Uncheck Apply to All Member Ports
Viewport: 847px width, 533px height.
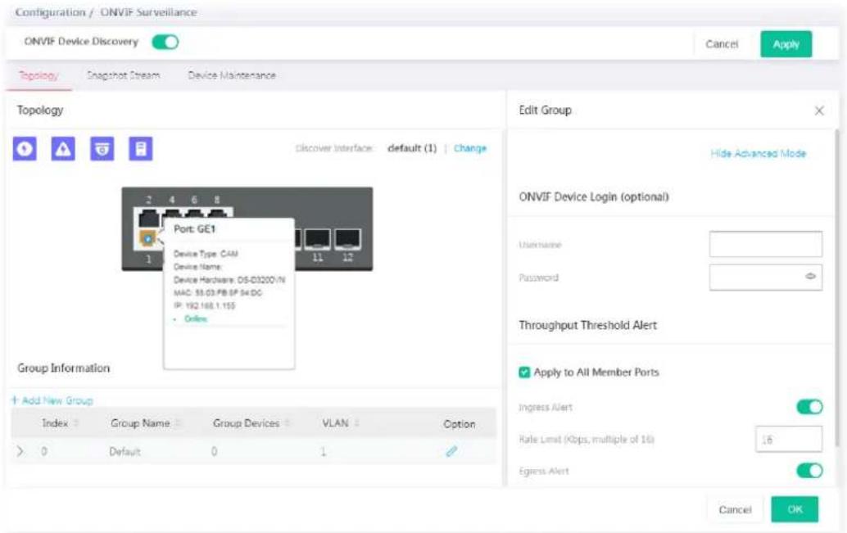(x=524, y=372)
